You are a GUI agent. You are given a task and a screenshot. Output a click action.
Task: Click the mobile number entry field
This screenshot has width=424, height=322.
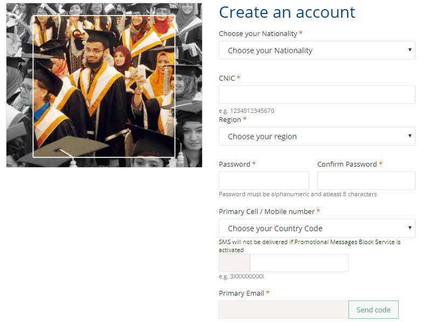(299, 263)
